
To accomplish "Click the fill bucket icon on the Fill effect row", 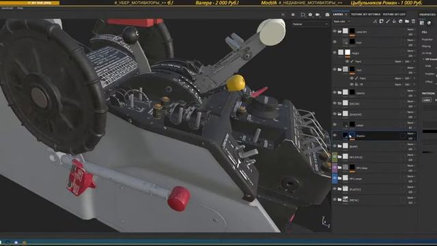I will [356, 84].
